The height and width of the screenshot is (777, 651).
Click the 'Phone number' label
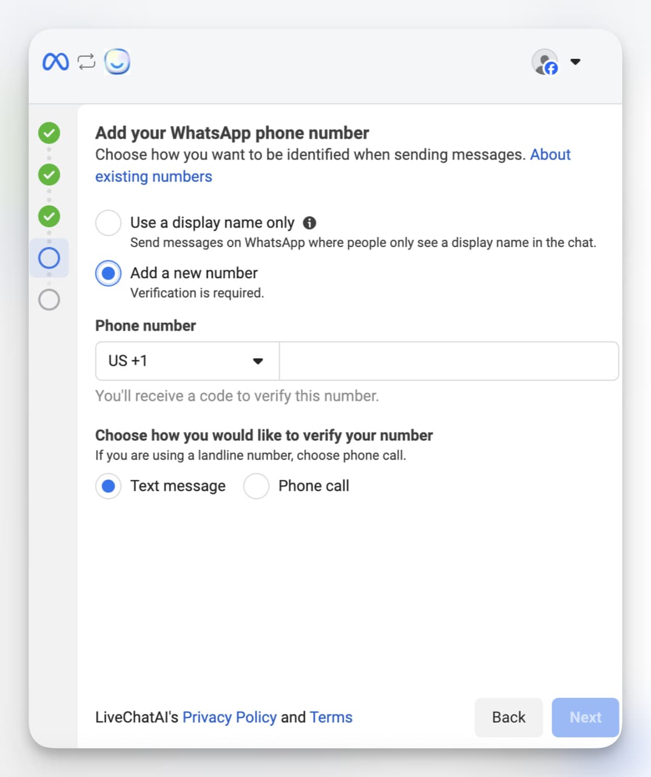click(146, 325)
